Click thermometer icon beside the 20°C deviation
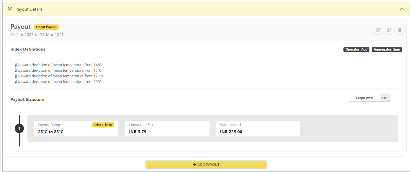The image size is (411, 172). [x=16, y=82]
